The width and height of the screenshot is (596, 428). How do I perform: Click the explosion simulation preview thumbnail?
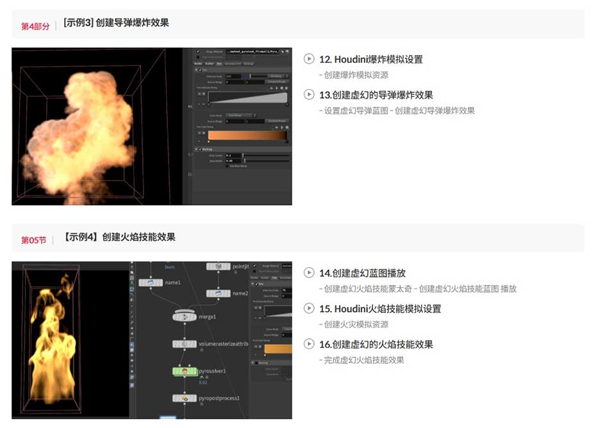(x=152, y=126)
